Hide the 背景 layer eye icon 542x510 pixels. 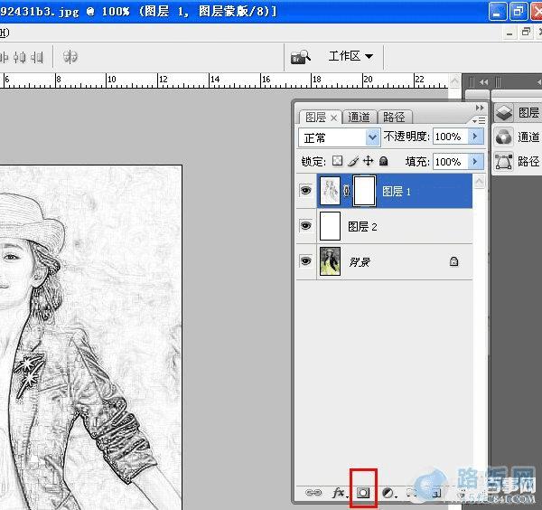click(305, 261)
